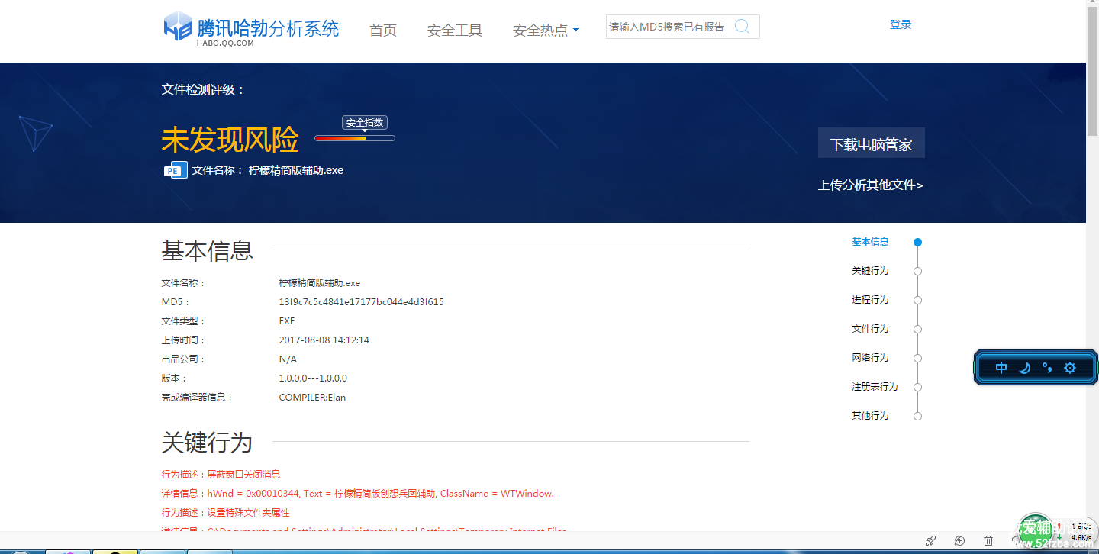
Task: Click the Tencent Habo logo icon
Action: pyautogui.click(x=178, y=27)
